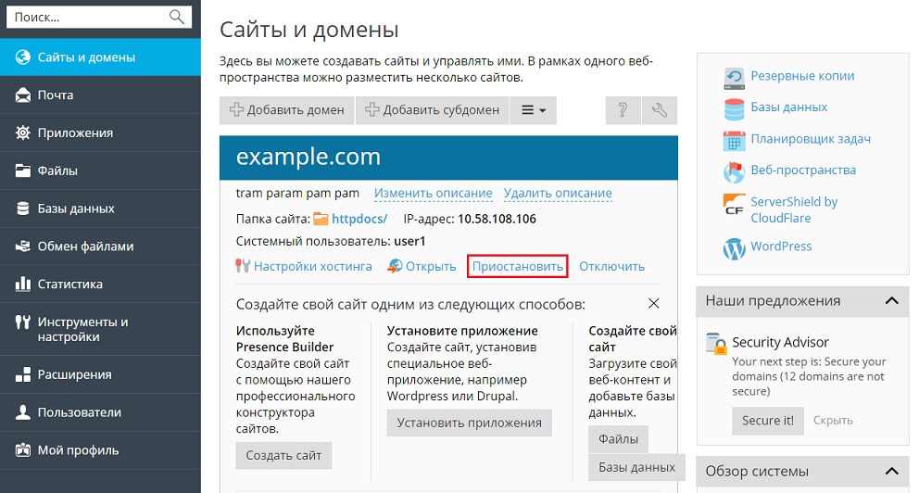Select Статистика in the sidebar
Image resolution: width=919 pixels, height=493 pixels.
tap(69, 284)
